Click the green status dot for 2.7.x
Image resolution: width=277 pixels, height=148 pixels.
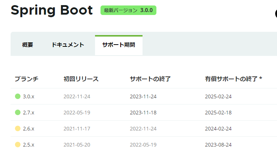pyautogui.click(x=18, y=113)
